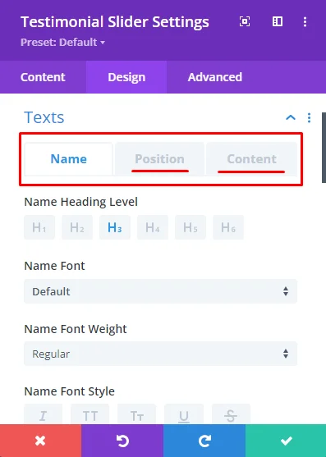Set name heading level to H1
The height and width of the screenshot is (457, 326).
click(x=39, y=227)
